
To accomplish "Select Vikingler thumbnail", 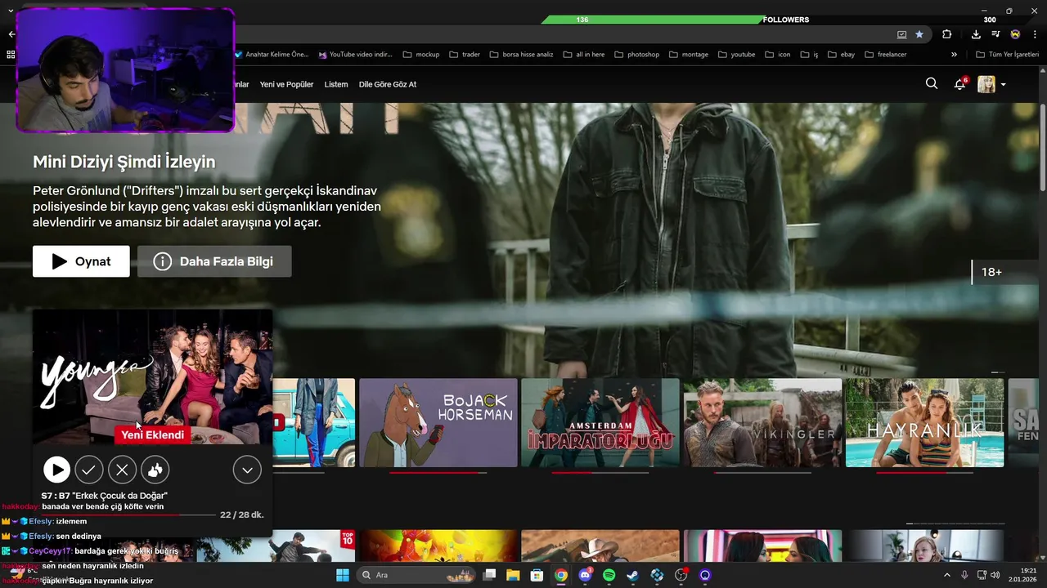I will [762, 422].
